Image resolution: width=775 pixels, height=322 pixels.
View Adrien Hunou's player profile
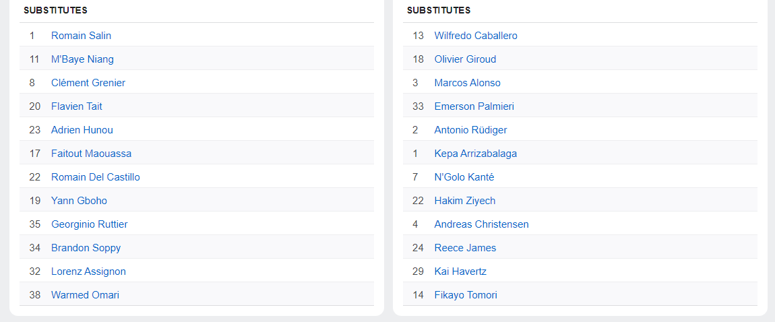tap(82, 130)
